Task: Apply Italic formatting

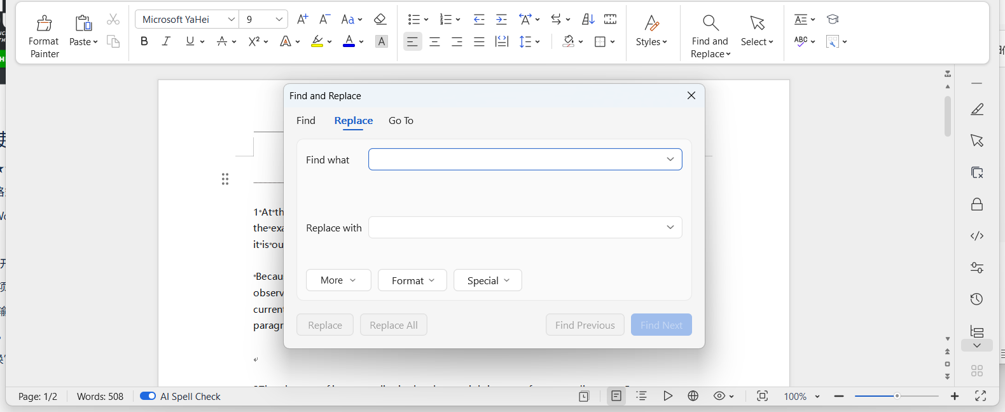Action: pyautogui.click(x=166, y=41)
